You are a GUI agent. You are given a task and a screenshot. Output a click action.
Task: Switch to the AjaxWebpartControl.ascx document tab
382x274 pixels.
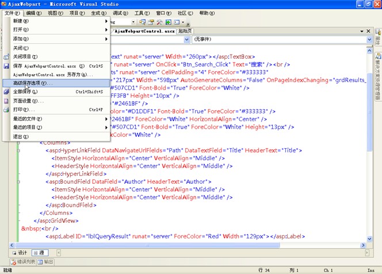tap(144, 31)
